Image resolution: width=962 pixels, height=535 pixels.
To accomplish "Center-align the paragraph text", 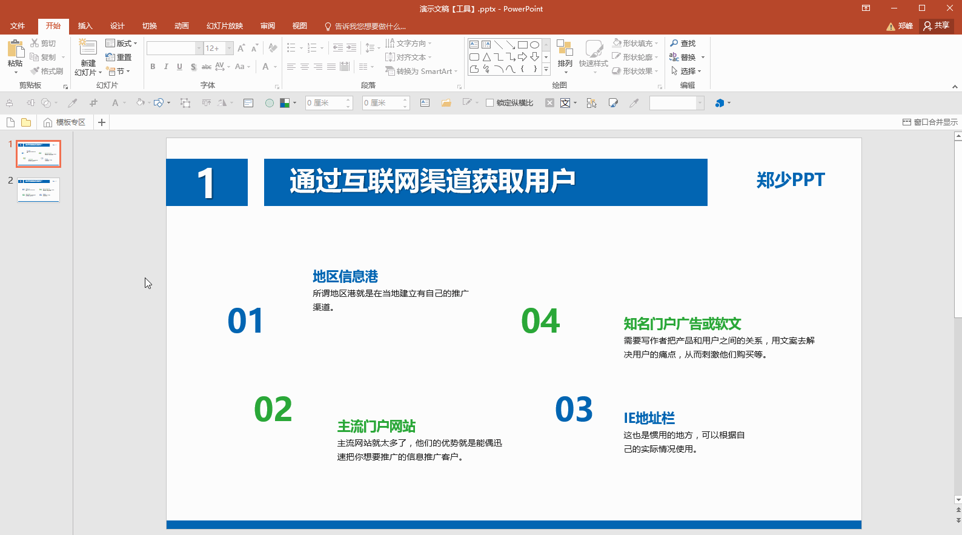I will 305,67.
